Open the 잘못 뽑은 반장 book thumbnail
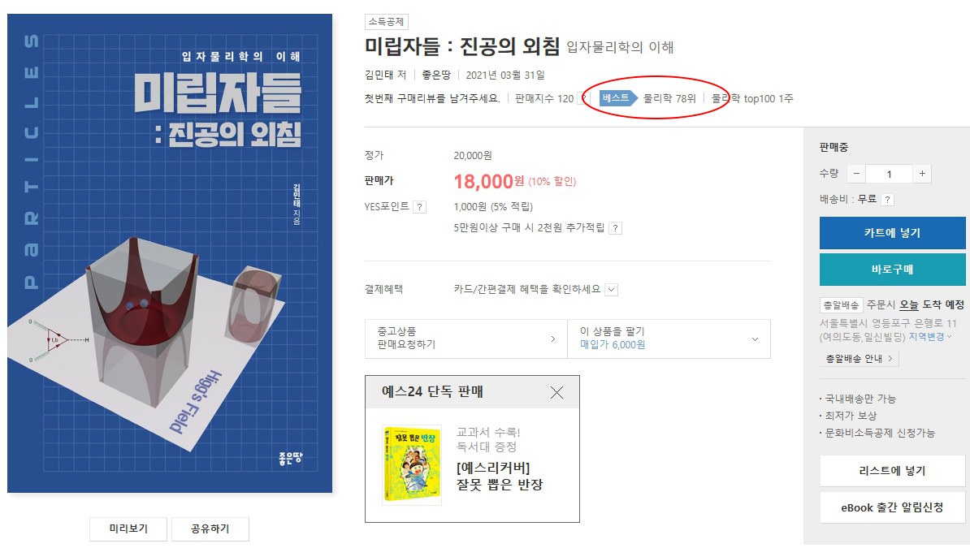This screenshot has height=548, width=970. [412, 464]
